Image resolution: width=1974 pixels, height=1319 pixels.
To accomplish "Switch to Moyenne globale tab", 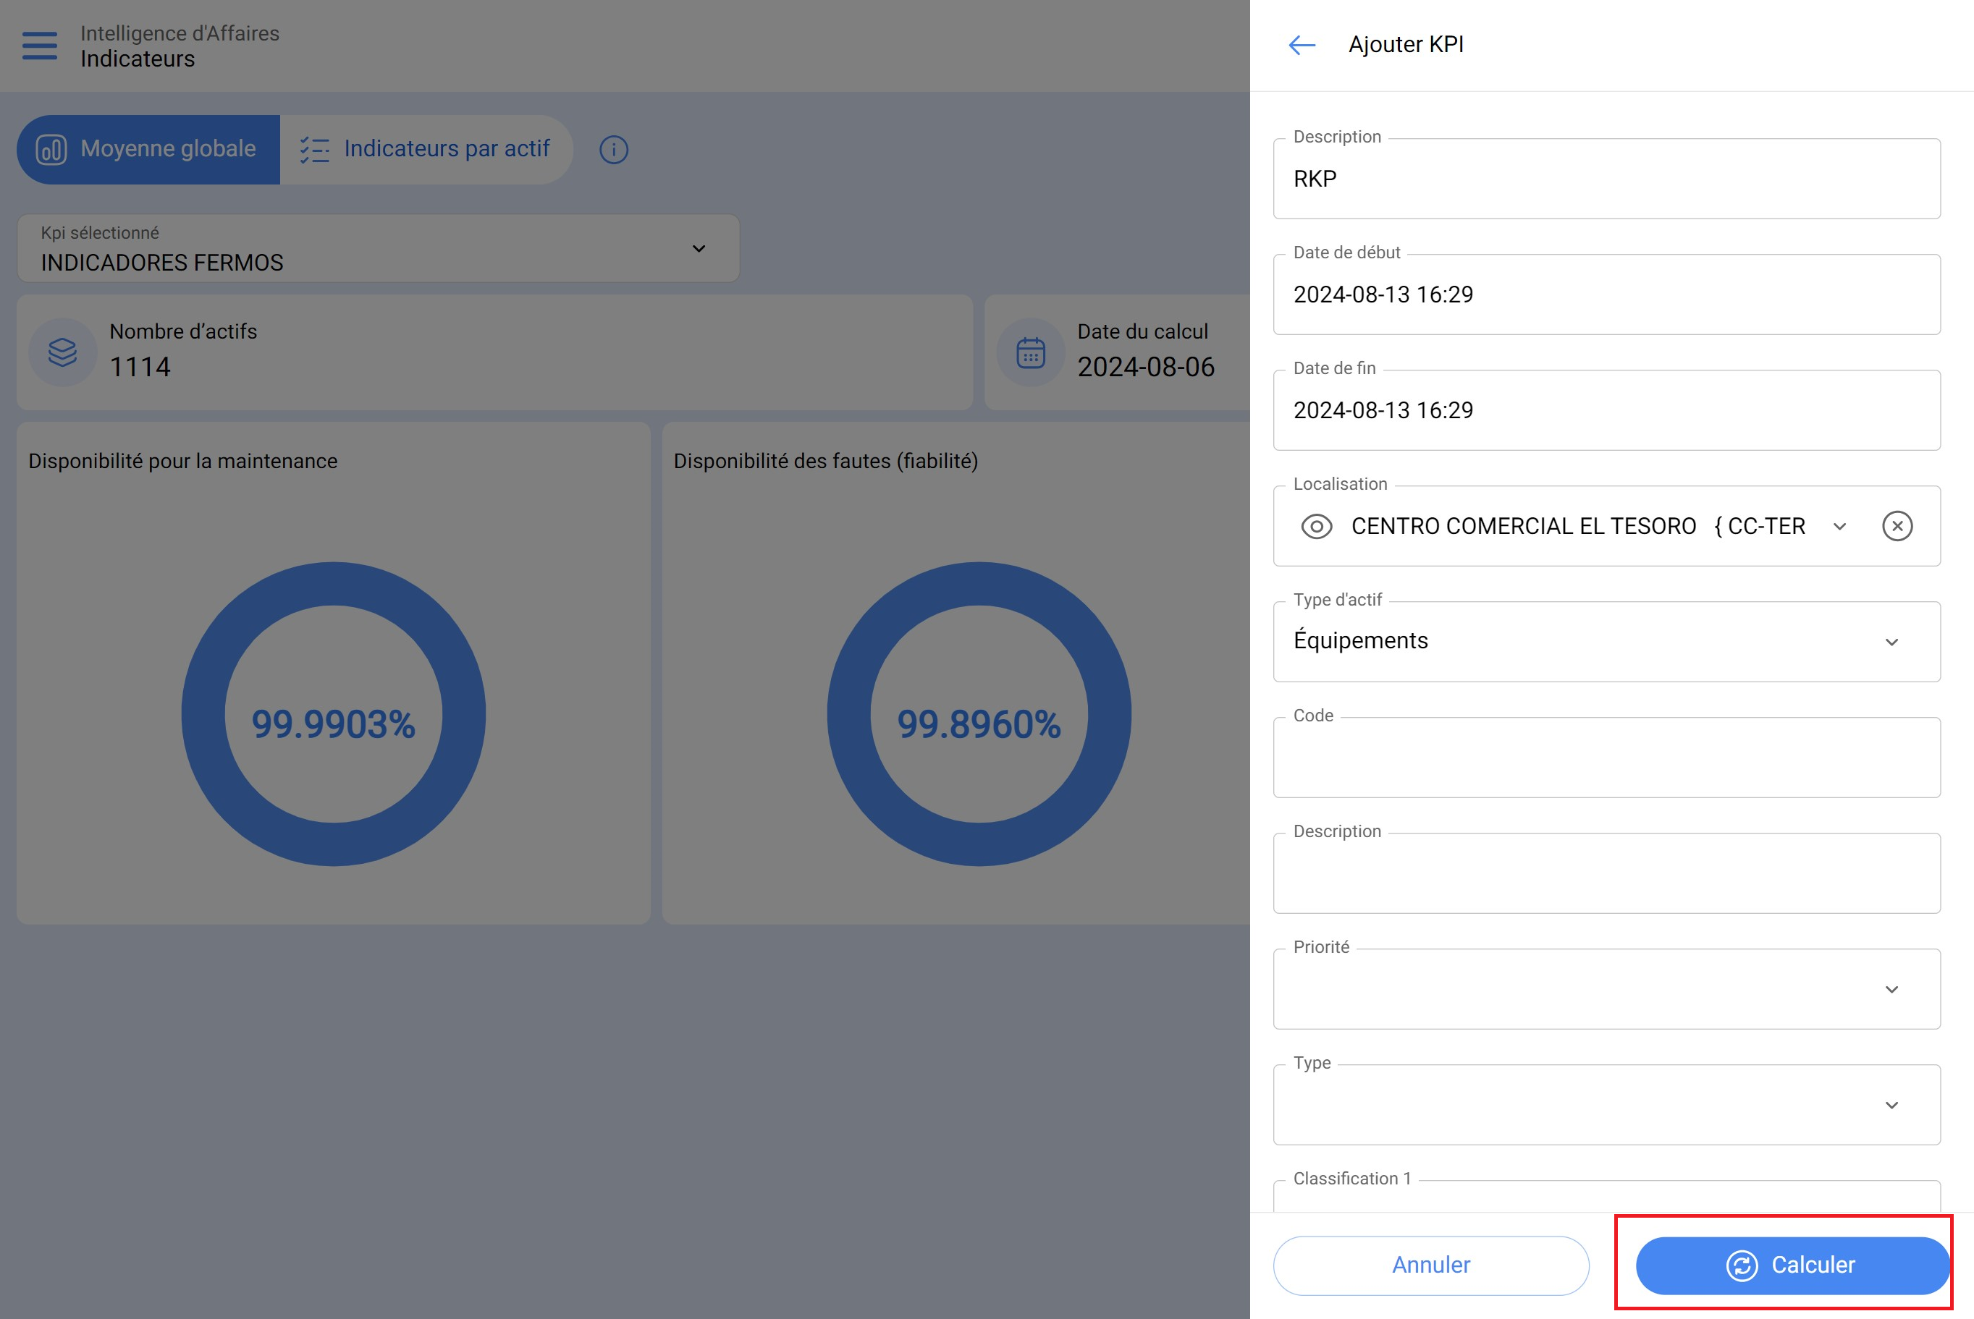I will point(148,150).
